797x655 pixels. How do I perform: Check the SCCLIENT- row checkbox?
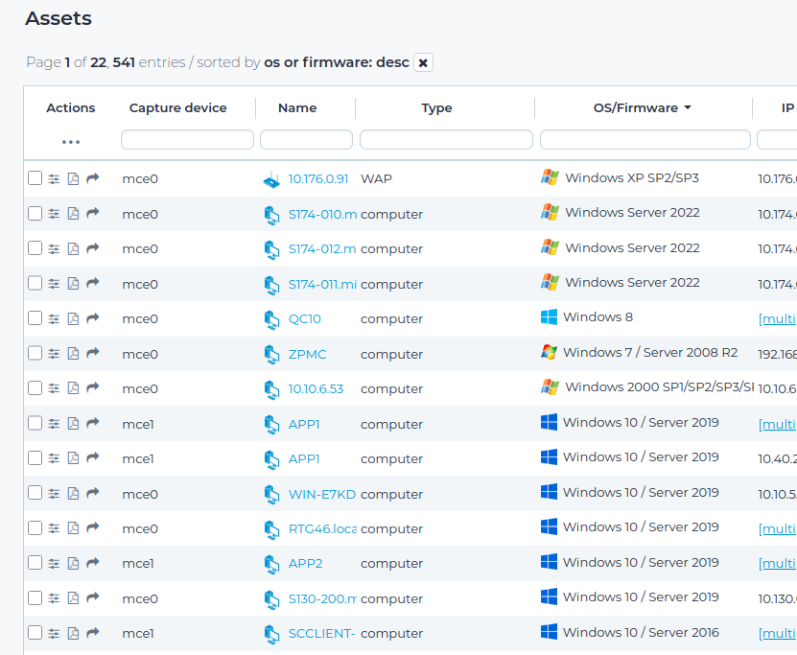pos(35,633)
